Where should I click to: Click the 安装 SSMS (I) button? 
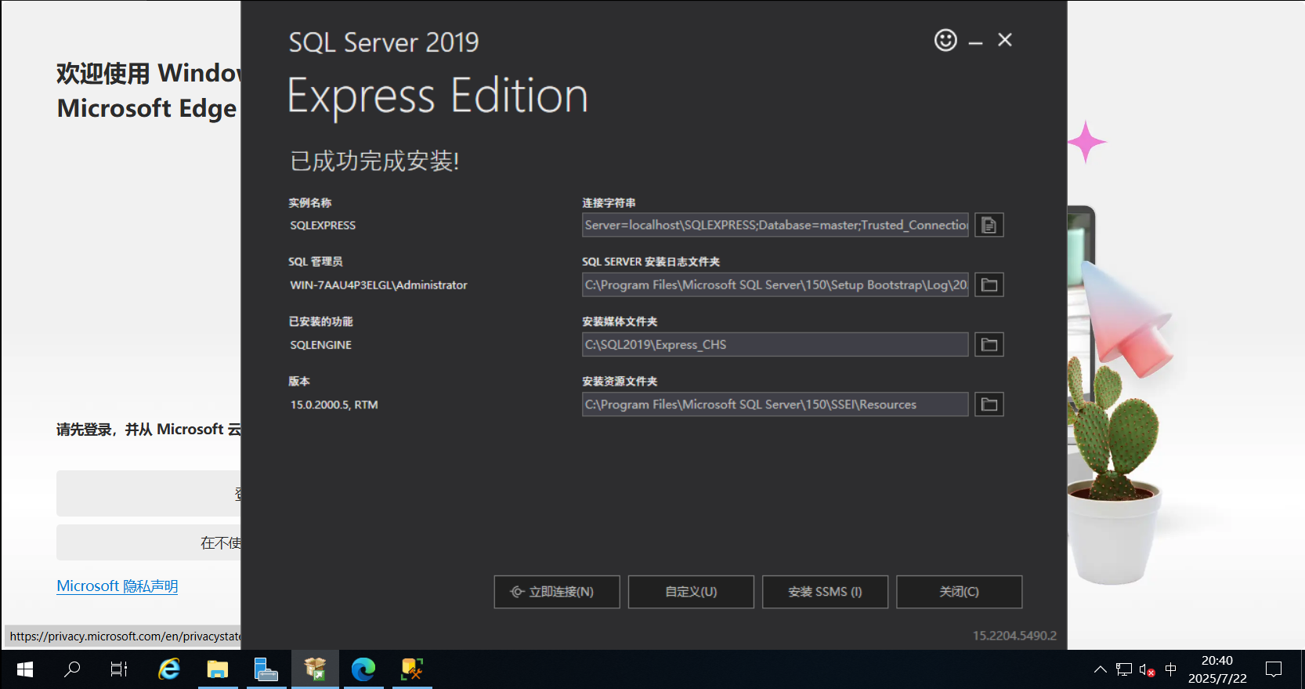click(x=825, y=592)
